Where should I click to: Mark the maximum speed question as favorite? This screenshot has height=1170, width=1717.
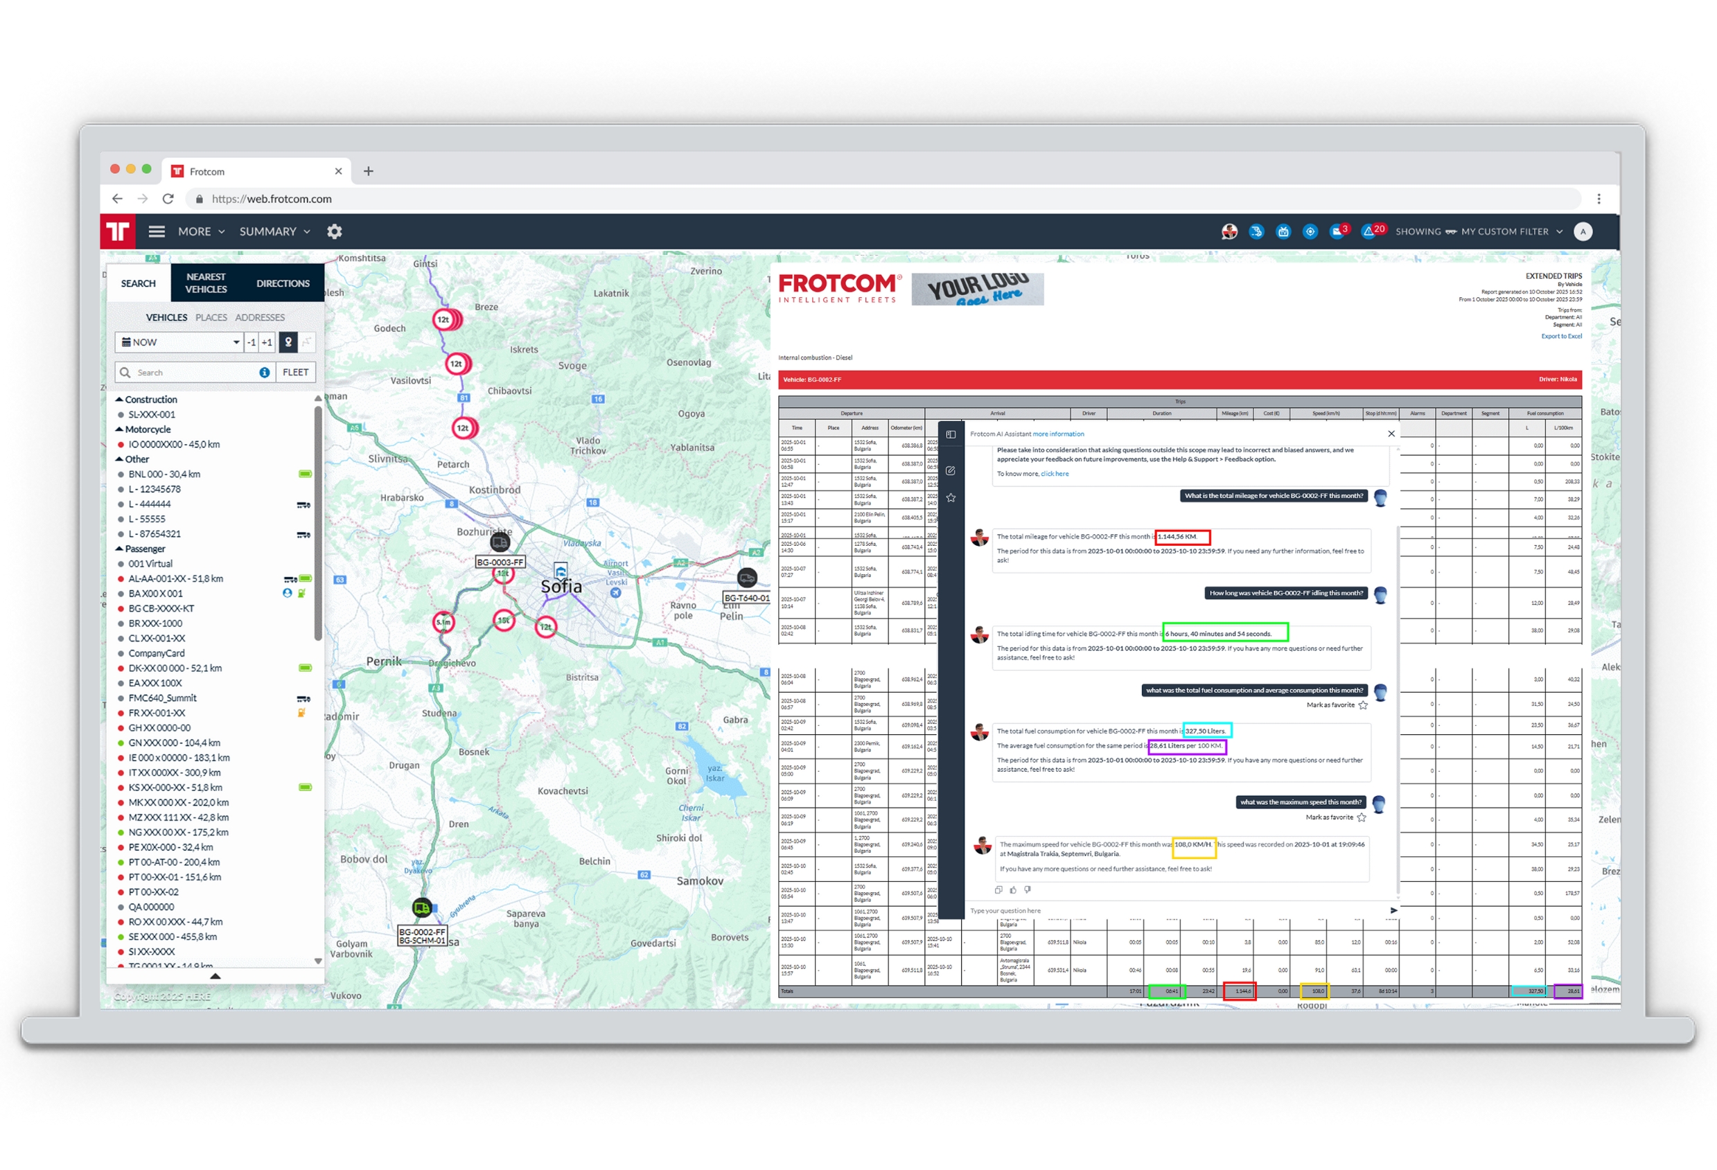pos(1362,817)
